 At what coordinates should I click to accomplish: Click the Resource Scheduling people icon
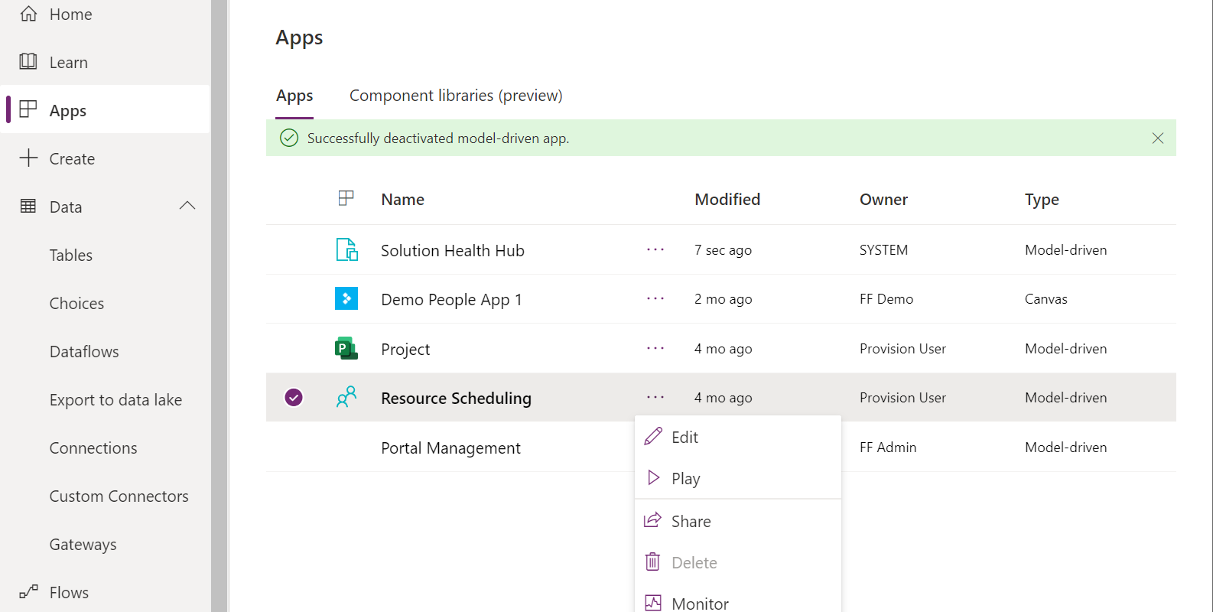tap(346, 397)
